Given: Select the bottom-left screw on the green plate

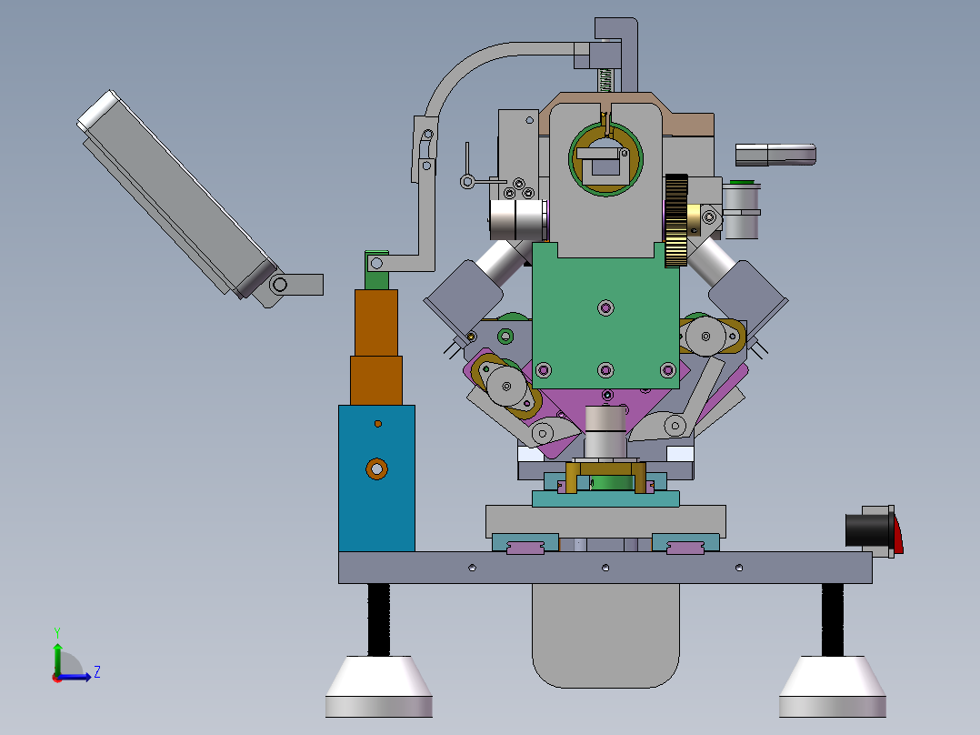Looking at the screenshot, I should coord(543,370).
